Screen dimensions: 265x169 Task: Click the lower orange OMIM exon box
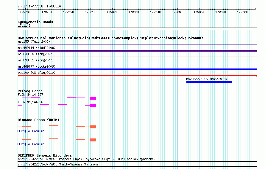[x=93, y=140]
